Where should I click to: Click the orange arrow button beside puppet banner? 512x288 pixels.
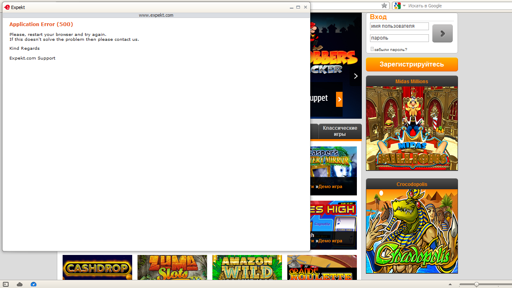click(339, 99)
